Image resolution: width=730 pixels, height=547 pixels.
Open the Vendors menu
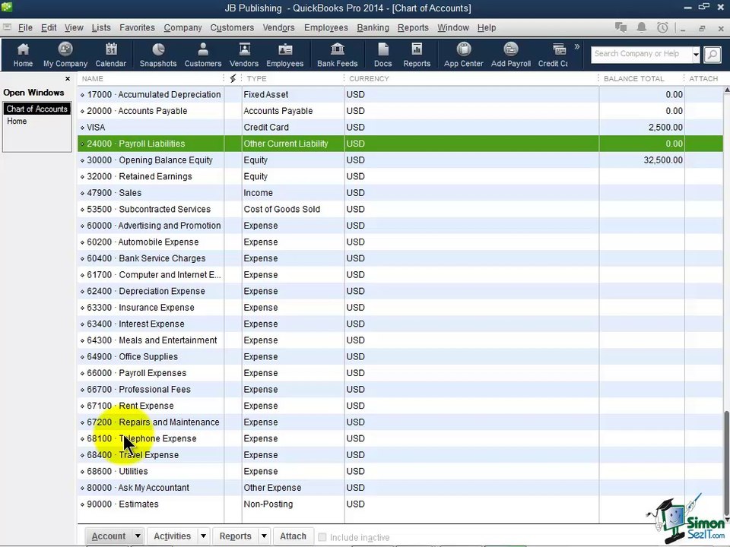(x=278, y=27)
